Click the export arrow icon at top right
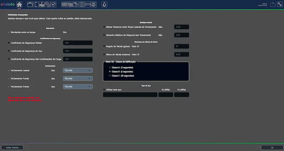The width and height of the screenshot is (284, 151). (273, 5)
